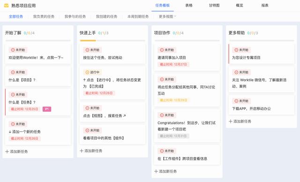Expand the 更多视图 dropdown
Screen dimensions: 300x182
[x=167, y=16]
